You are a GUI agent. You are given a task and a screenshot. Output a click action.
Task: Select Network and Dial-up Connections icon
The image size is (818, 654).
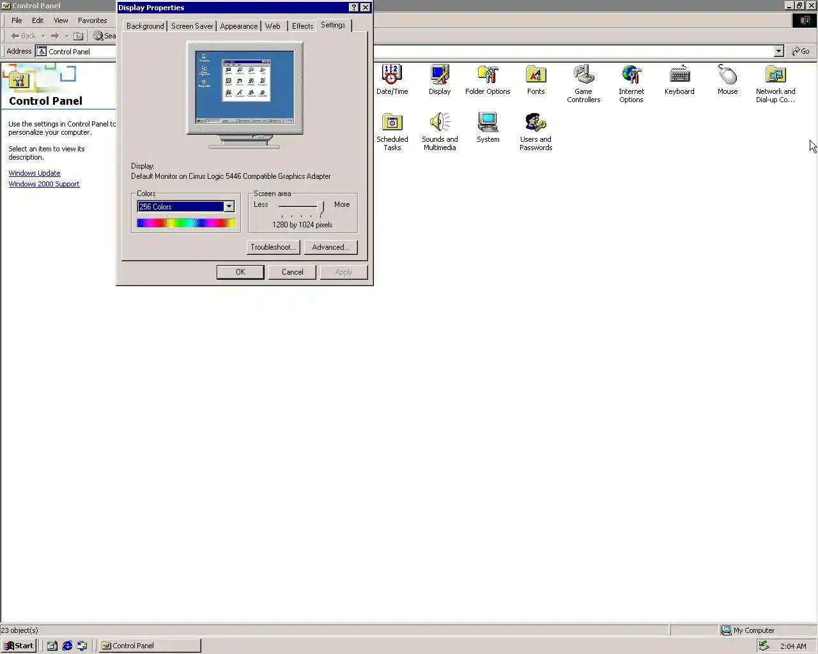(775, 84)
